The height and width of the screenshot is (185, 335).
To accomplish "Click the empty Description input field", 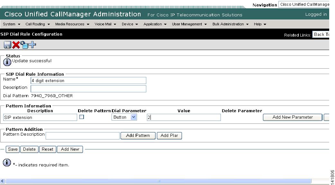I will point(88,89).
